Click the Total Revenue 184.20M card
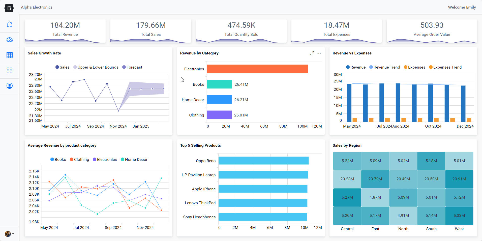 [65, 31]
